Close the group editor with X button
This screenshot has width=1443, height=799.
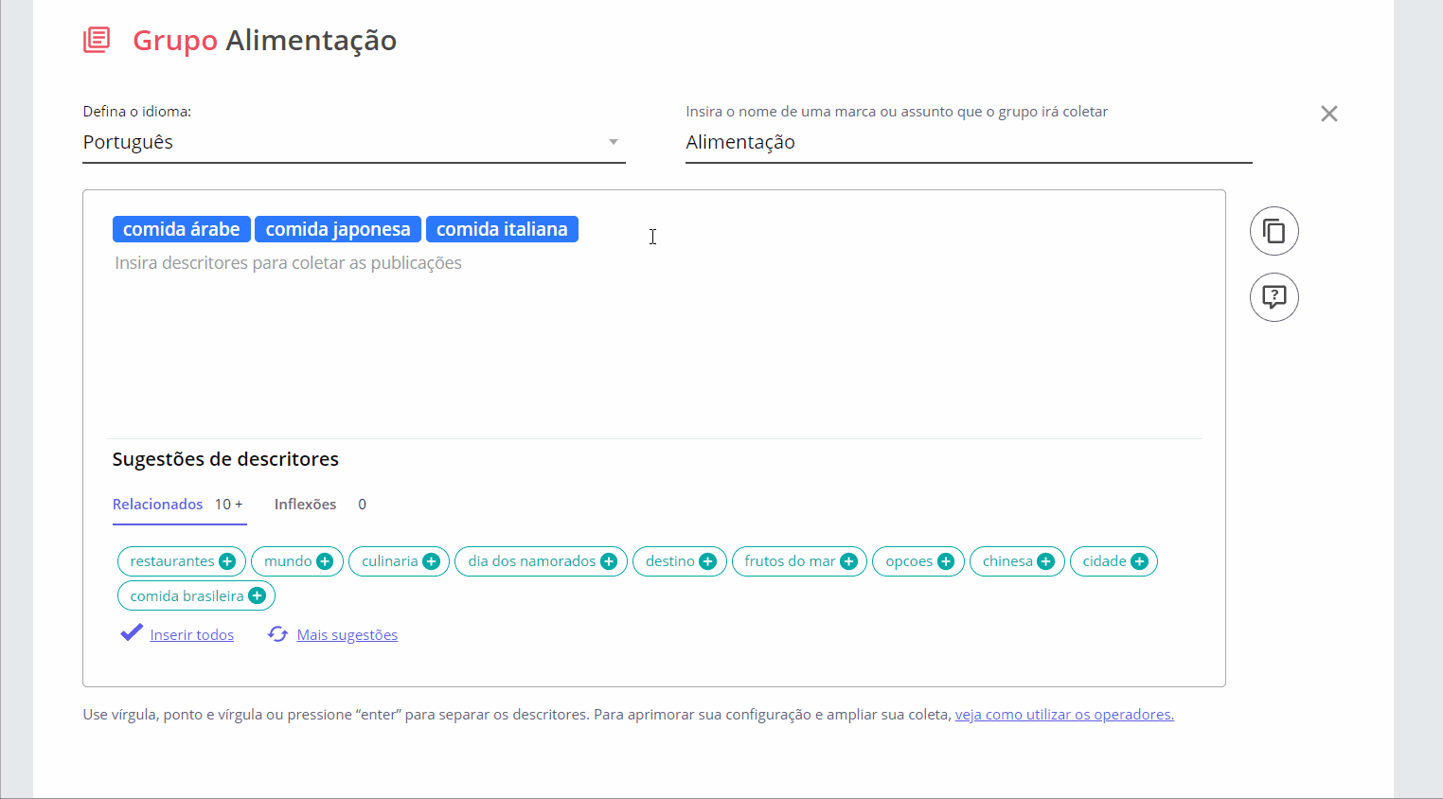click(x=1328, y=114)
